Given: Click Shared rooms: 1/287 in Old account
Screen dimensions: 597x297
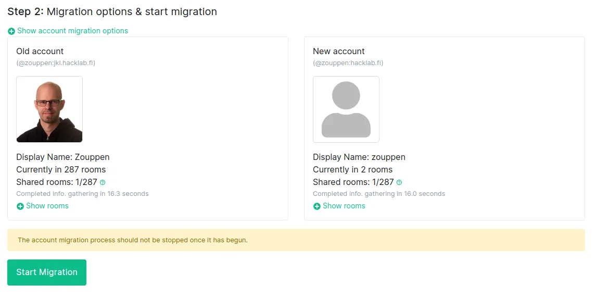Looking at the screenshot, I should (57, 182).
